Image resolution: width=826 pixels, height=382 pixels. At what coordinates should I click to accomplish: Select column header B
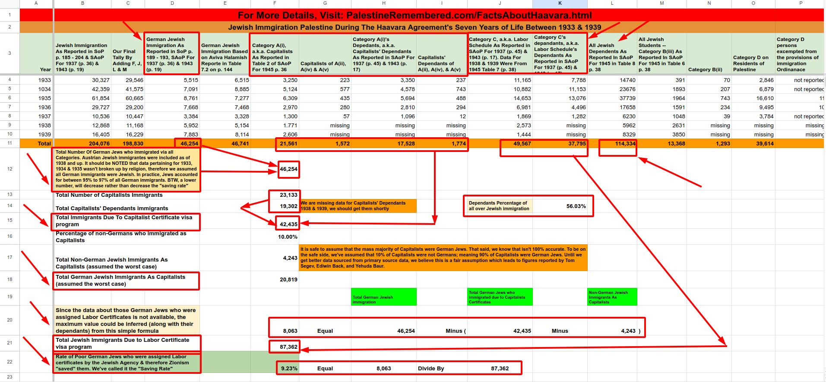(82, 3)
